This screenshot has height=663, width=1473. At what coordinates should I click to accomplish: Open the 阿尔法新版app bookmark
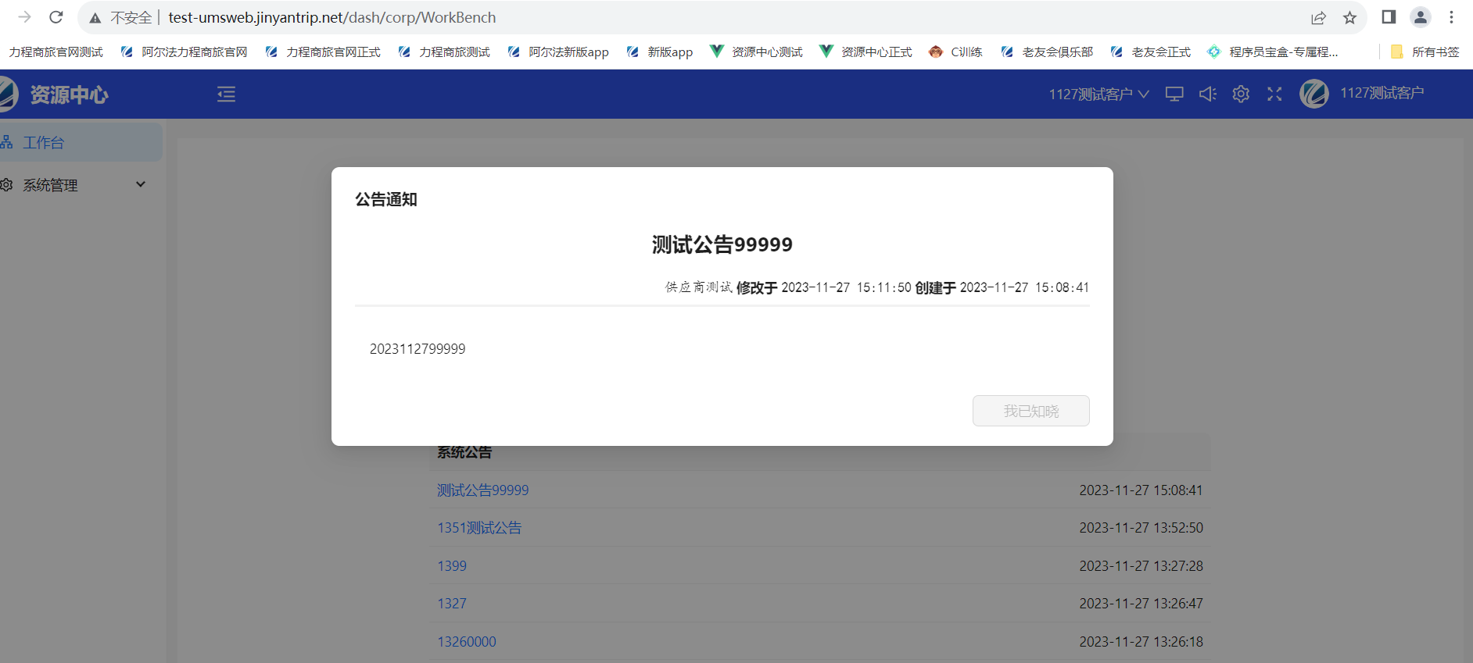point(558,52)
